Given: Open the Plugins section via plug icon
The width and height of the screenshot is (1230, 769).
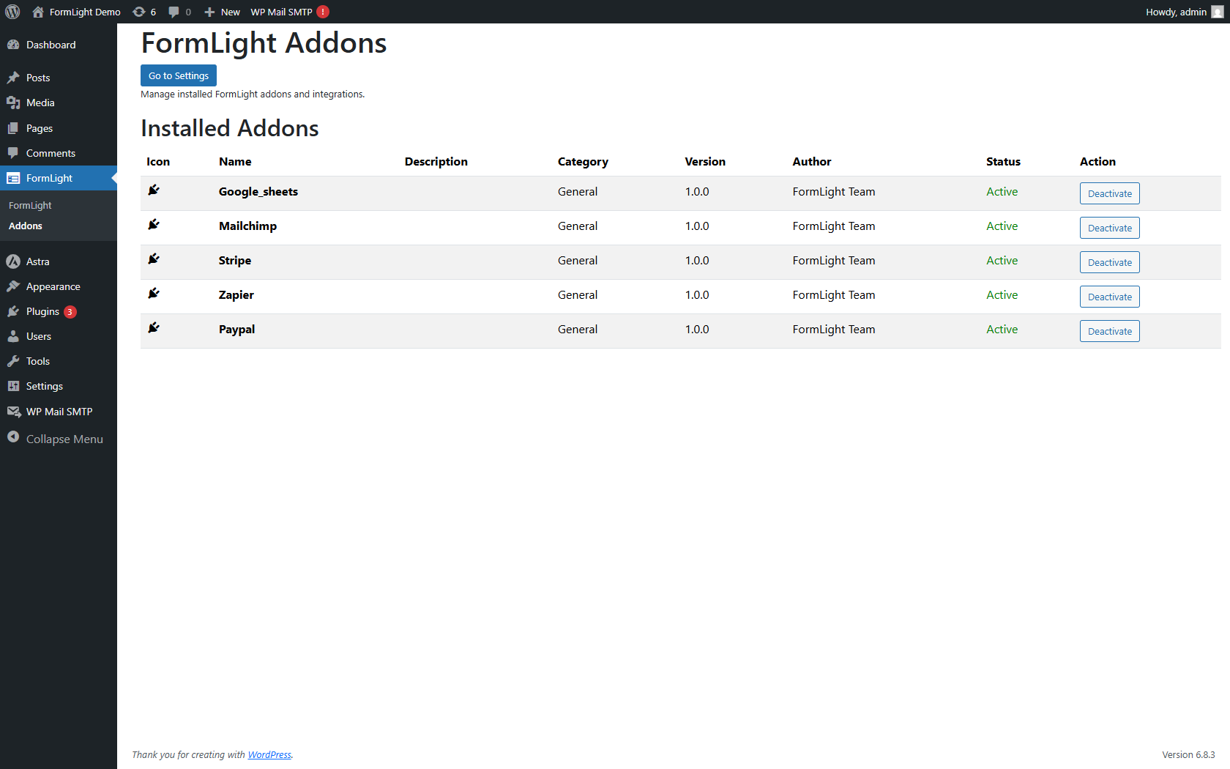Looking at the screenshot, I should click(15, 311).
